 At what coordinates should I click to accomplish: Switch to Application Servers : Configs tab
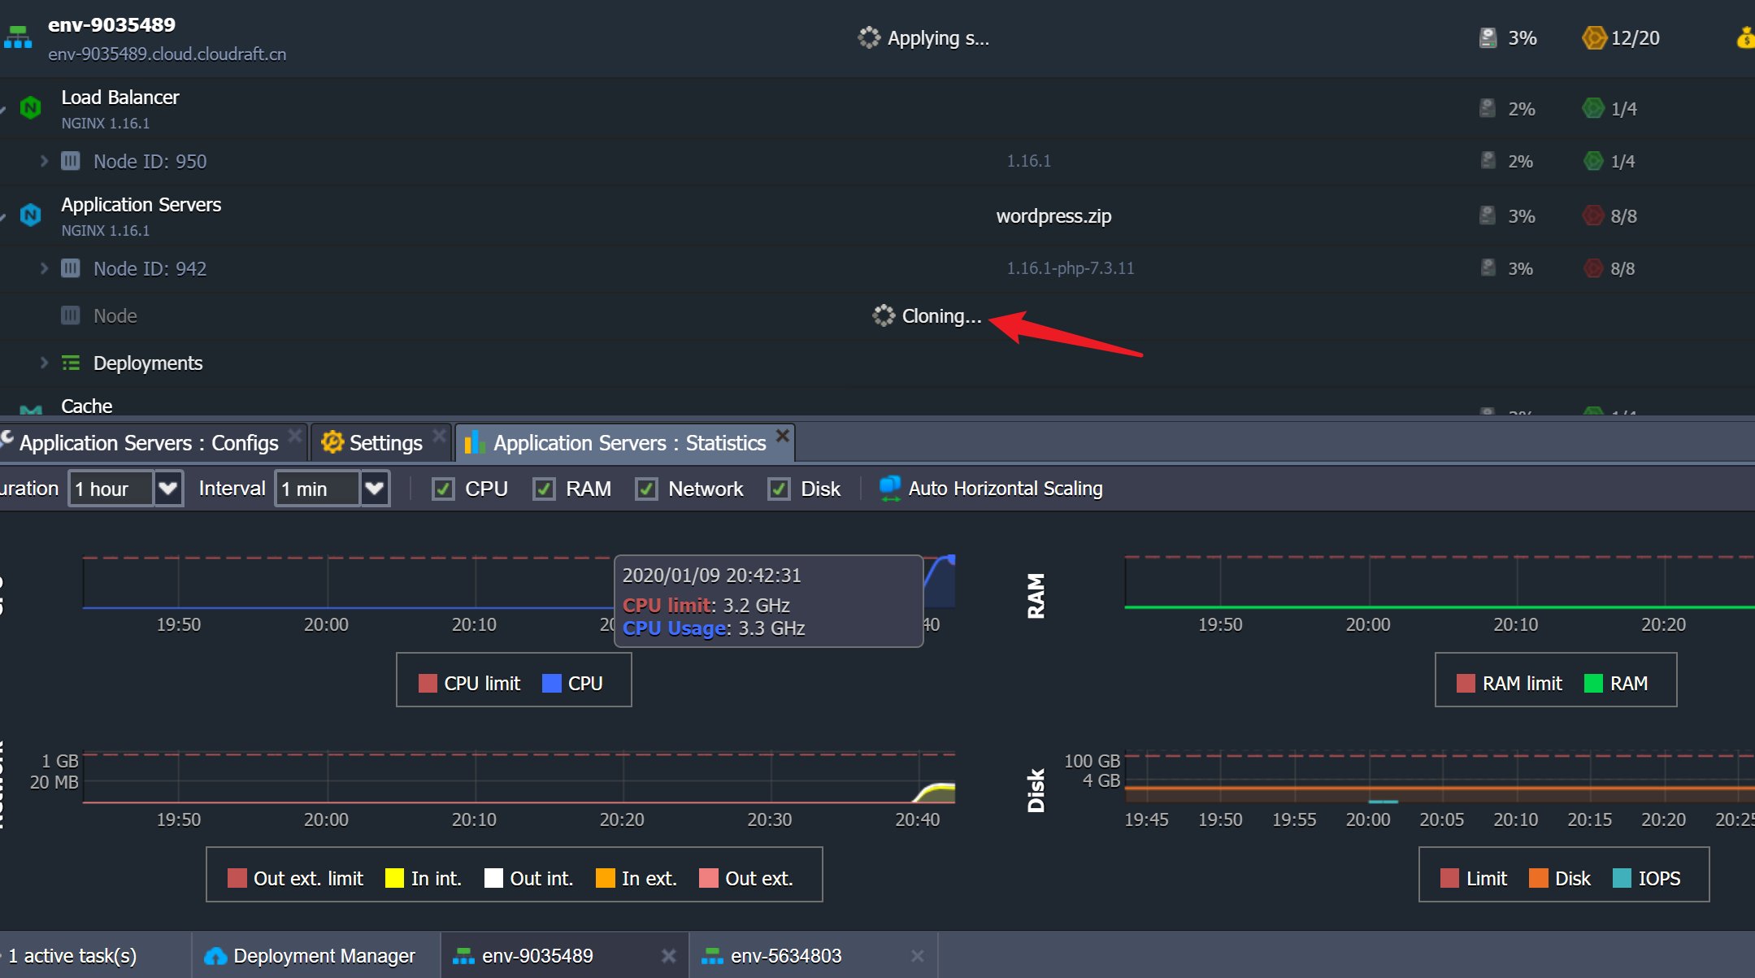[x=148, y=443]
